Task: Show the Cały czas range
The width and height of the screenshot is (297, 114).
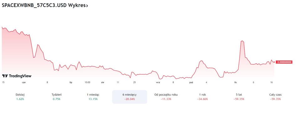Action: 276,97
